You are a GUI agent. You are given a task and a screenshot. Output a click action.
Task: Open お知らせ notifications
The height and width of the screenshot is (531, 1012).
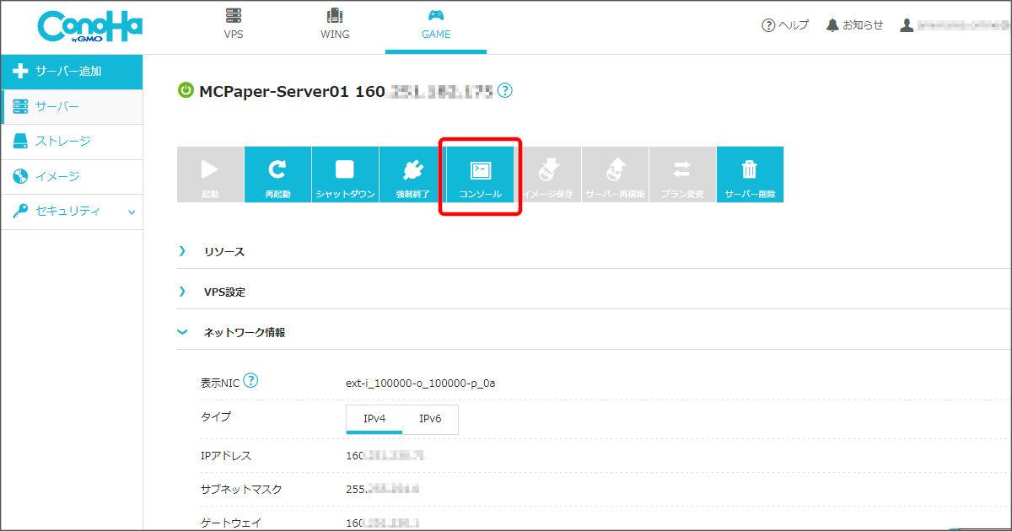tap(853, 25)
